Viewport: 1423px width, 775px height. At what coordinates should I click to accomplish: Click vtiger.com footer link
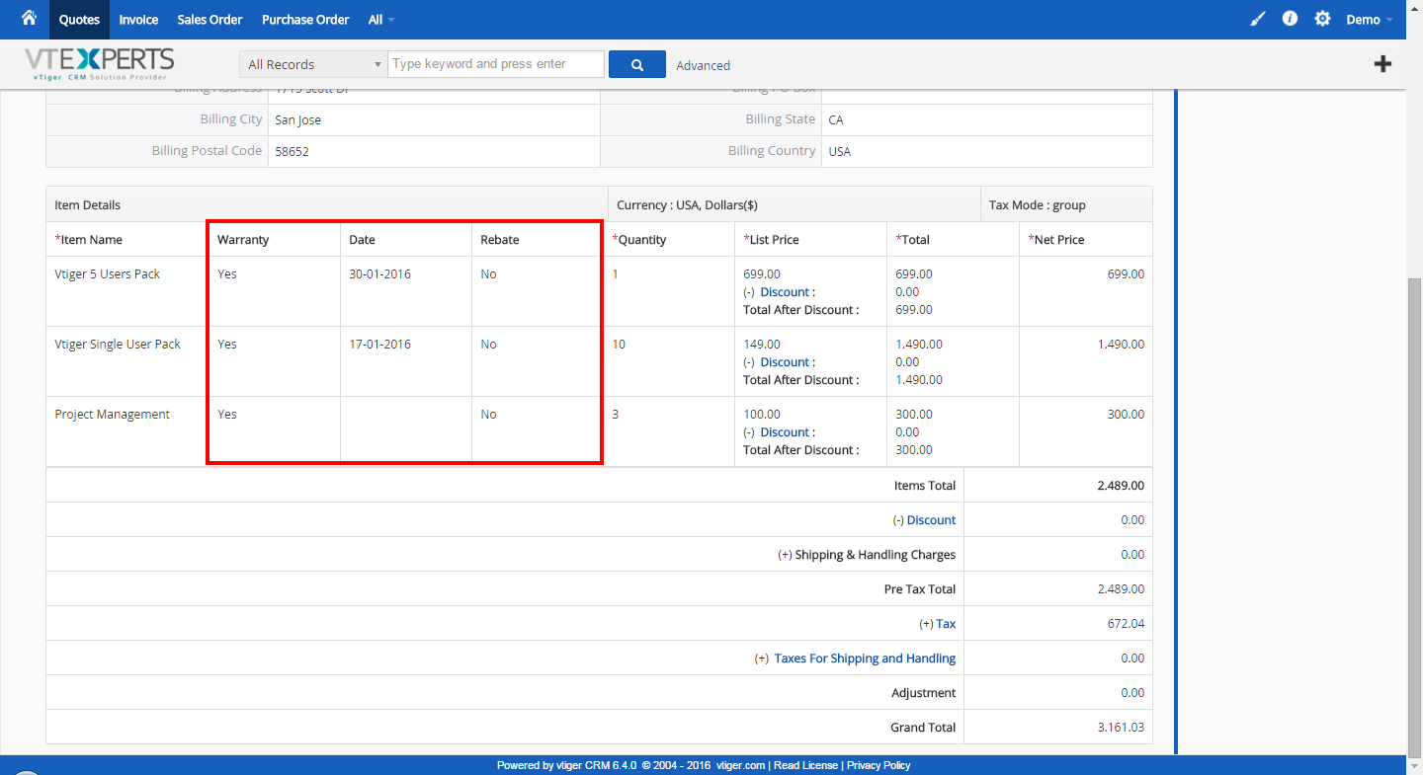741,765
